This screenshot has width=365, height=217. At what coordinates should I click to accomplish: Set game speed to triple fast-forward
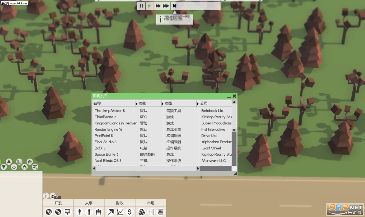coord(166,6)
